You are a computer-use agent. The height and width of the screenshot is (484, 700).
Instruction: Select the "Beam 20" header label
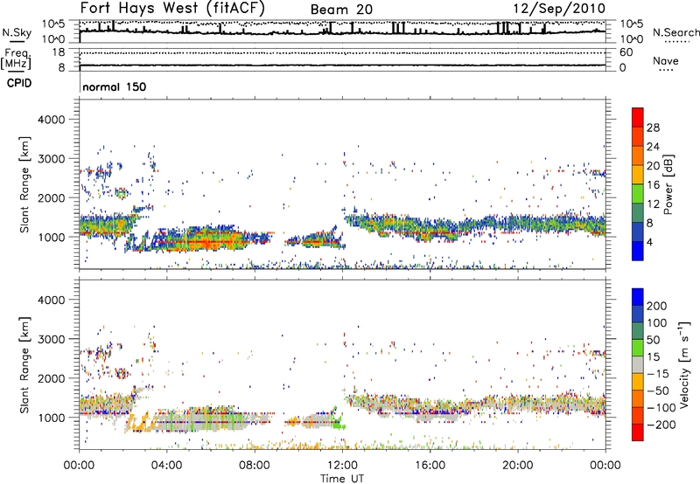pos(341,10)
